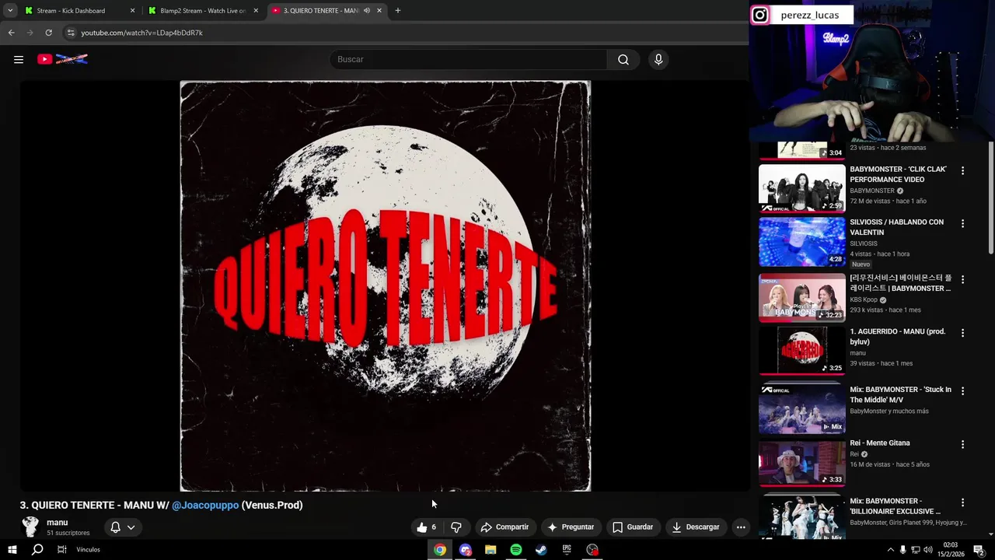This screenshot has height=560, width=995.
Task: Open options for AGUERRIDO video
Action: 962,333
